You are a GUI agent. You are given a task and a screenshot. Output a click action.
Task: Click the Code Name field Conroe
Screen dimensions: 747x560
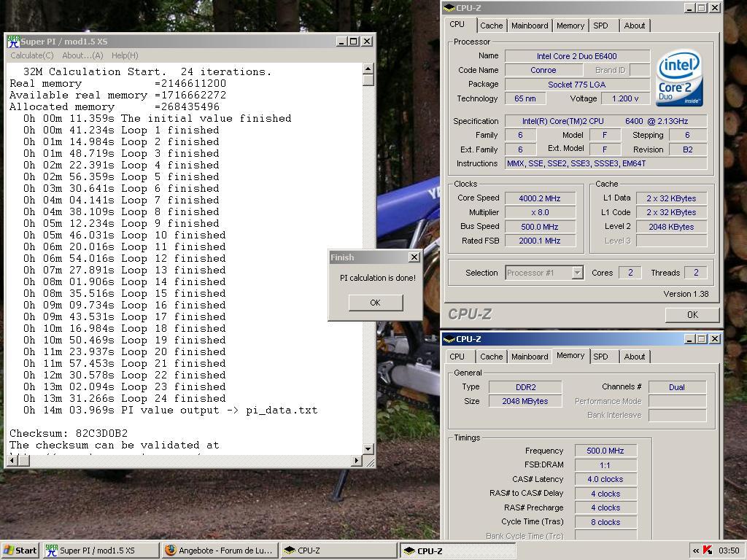click(x=543, y=70)
